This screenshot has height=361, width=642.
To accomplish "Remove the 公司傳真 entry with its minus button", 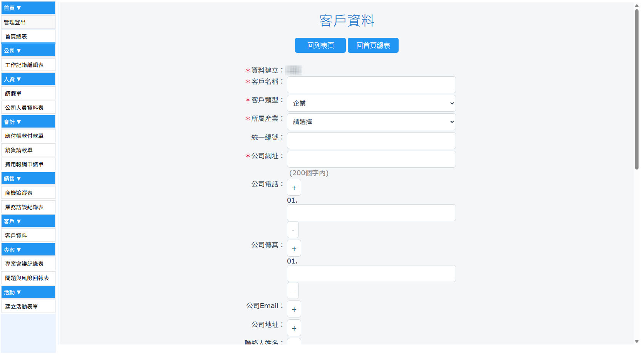I will (x=293, y=290).
